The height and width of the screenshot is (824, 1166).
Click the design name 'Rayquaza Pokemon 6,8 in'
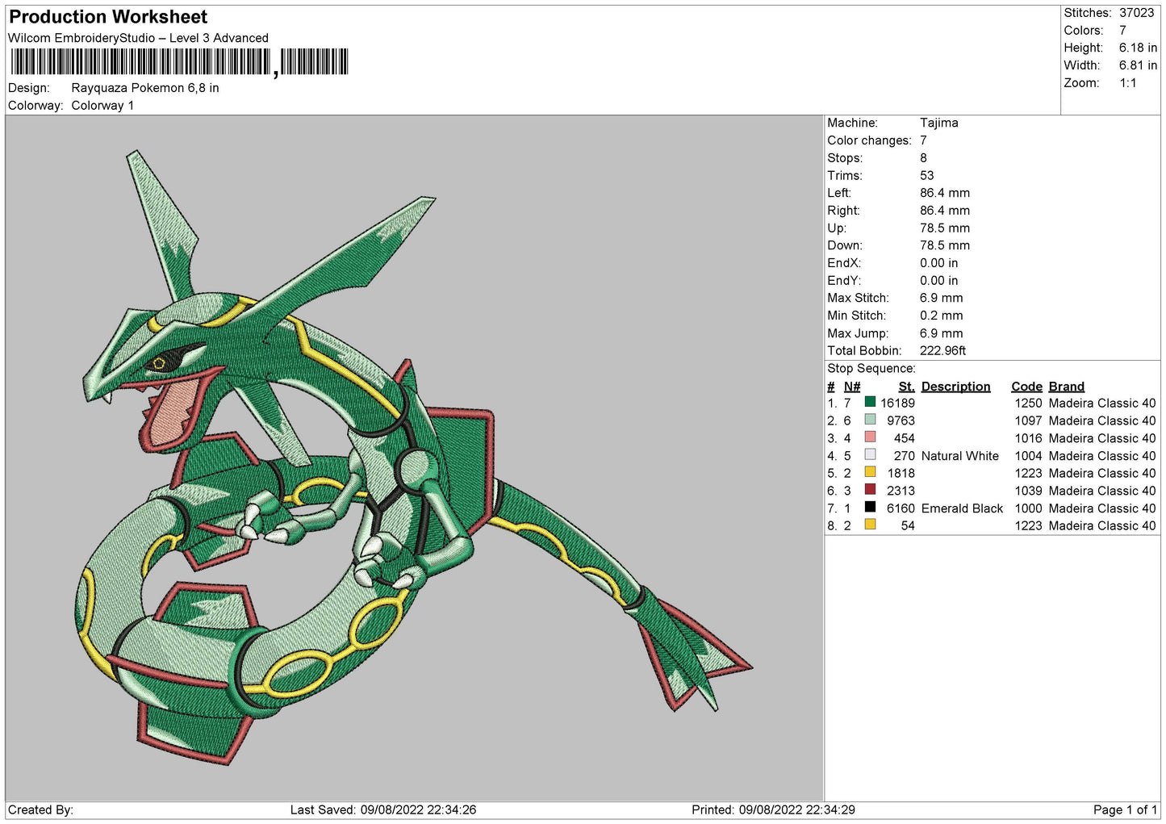pyautogui.click(x=145, y=88)
